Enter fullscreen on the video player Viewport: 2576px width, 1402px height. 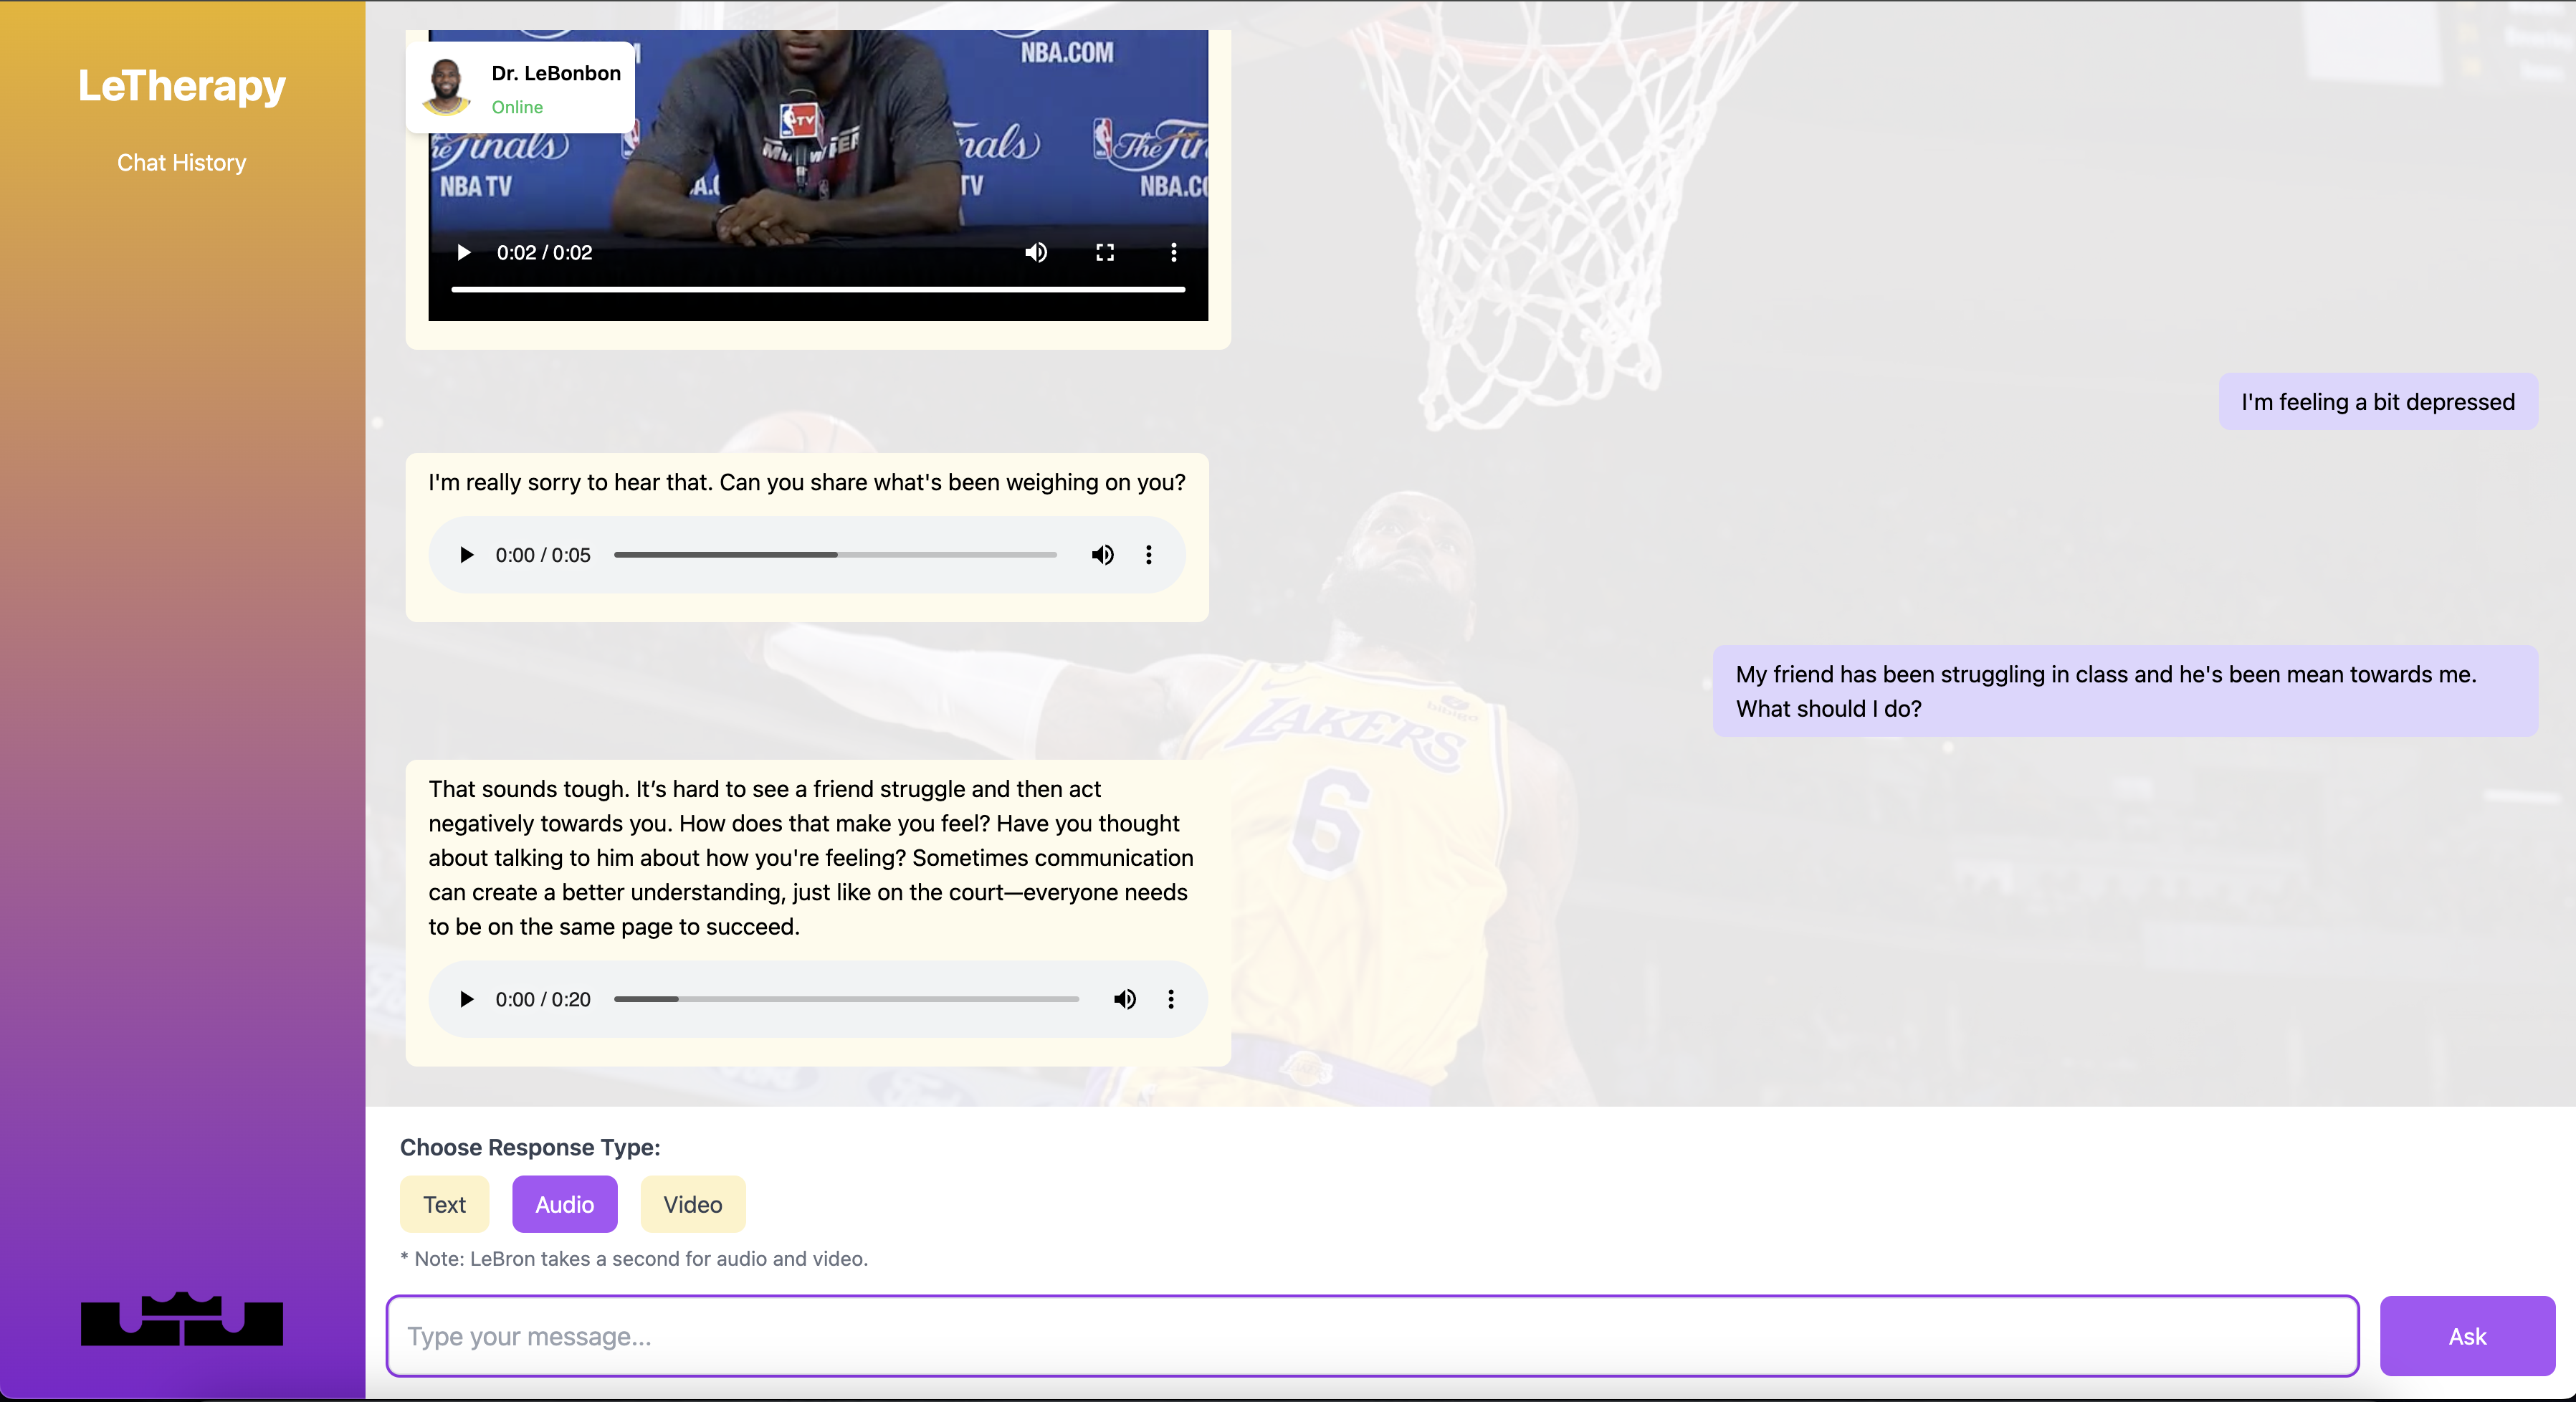pyautogui.click(x=1104, y=252)
